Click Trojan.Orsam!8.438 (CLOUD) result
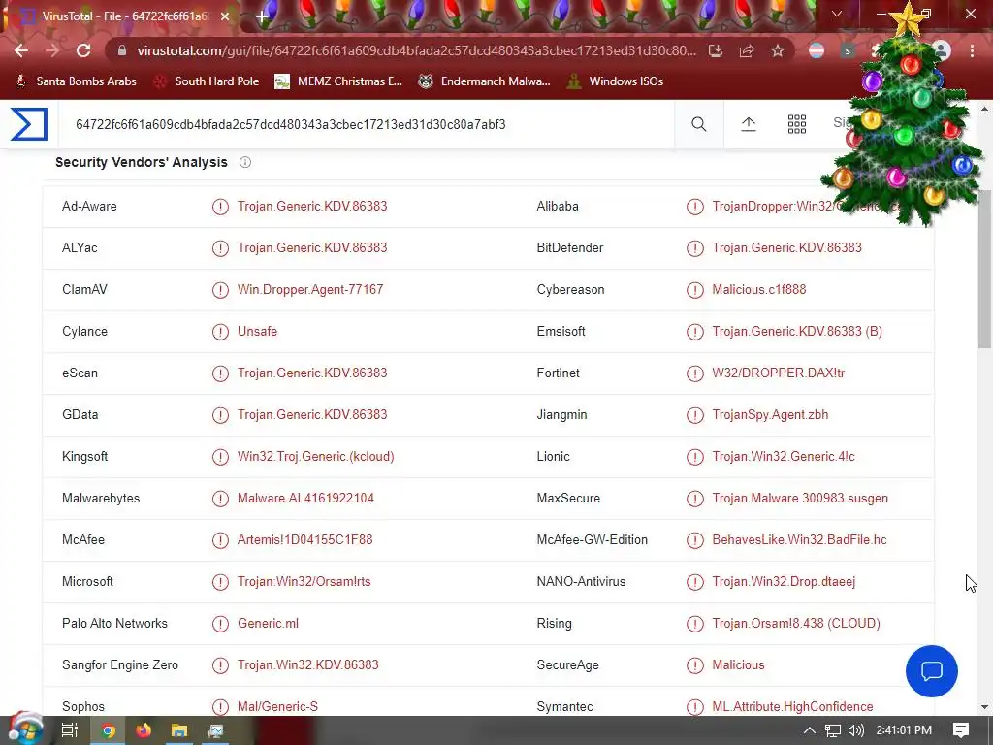The height and width of the screenshot is (745, 993). pyautogui.click(x=796, y=624)
